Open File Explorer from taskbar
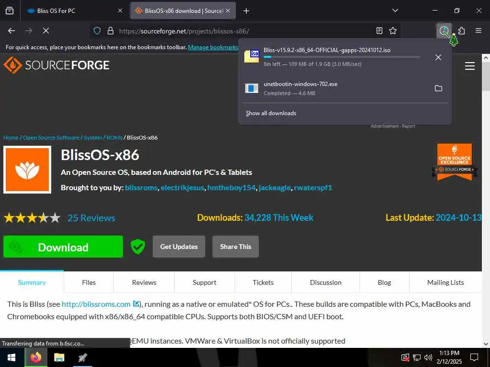 pyautogui.click(x=59, y=357)
